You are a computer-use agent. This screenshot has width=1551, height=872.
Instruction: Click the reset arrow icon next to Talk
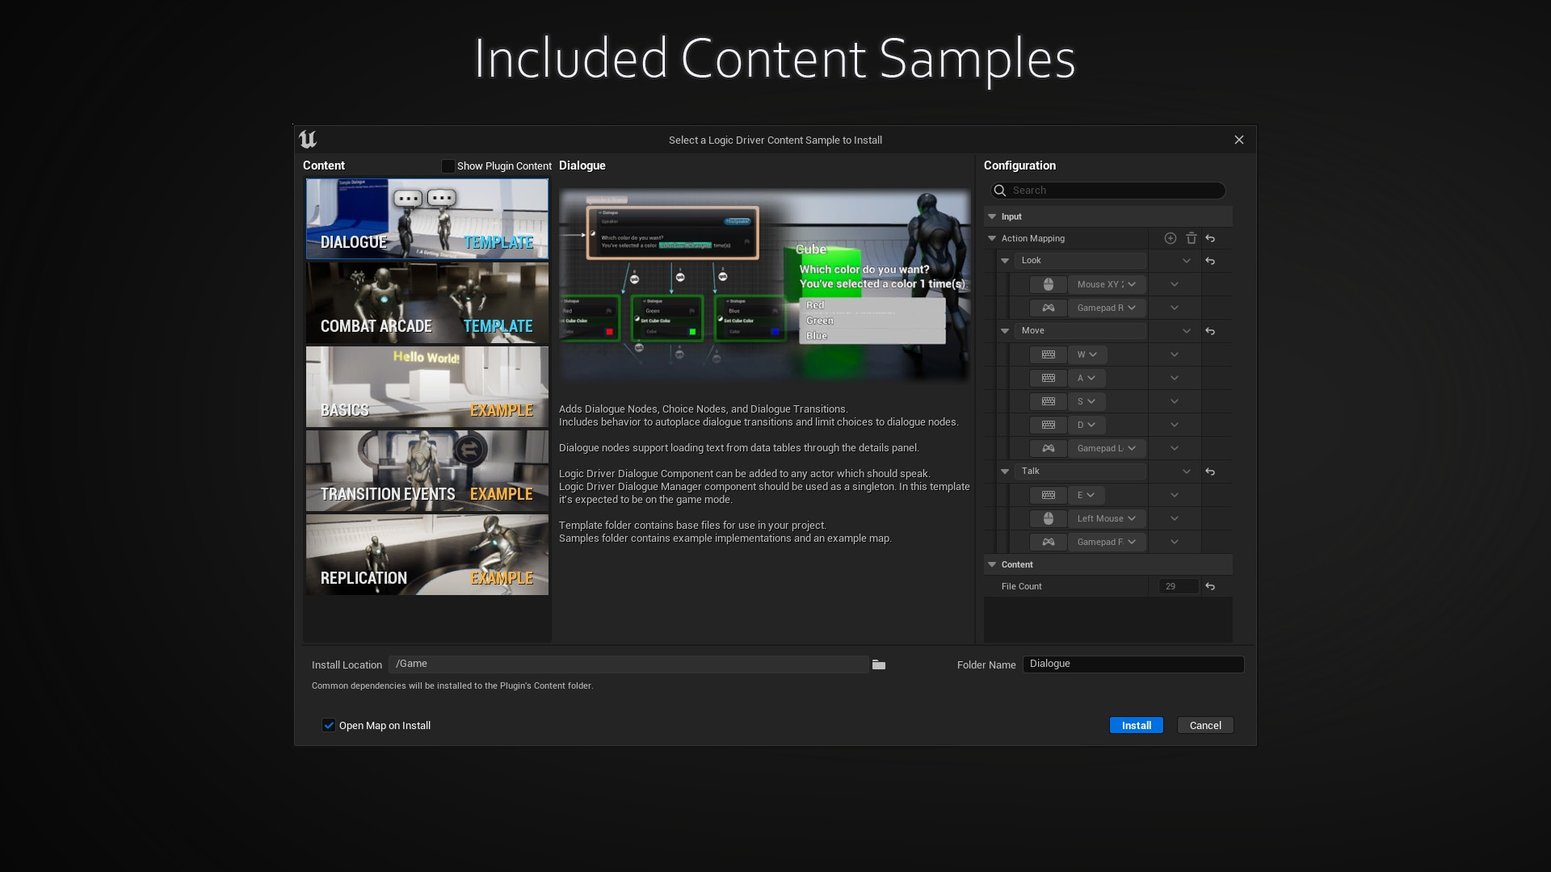(1211, 472)
